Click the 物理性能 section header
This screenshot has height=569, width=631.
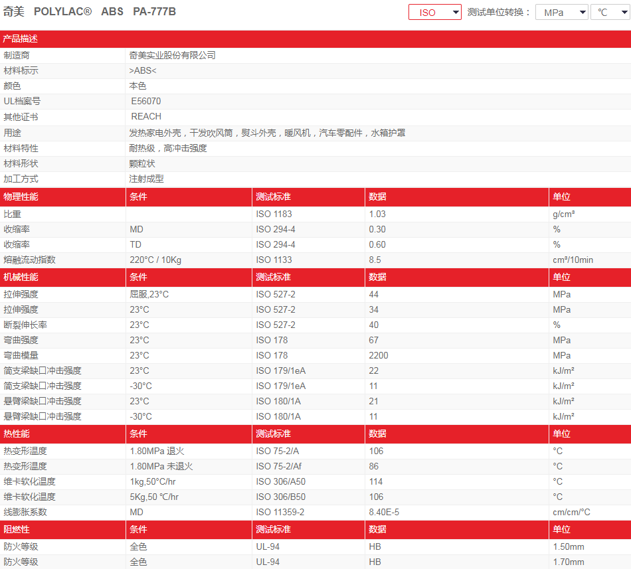click(x=21, y=197)
